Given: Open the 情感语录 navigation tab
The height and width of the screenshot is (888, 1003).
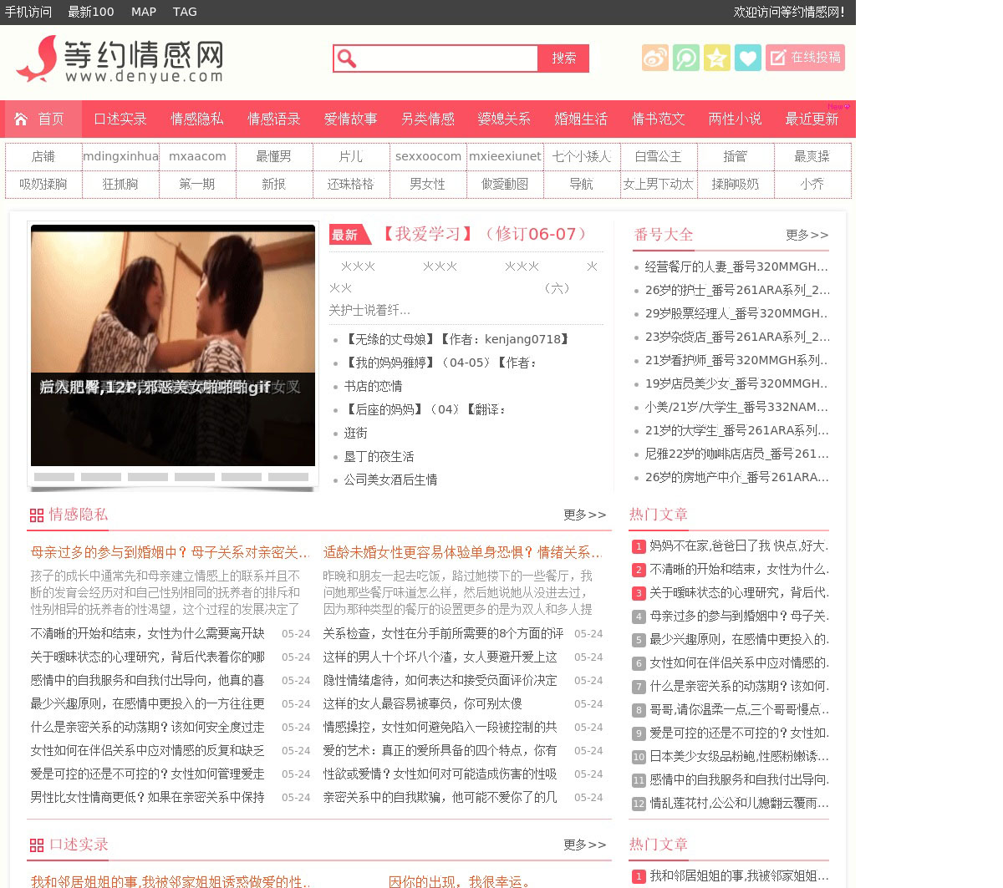Looking at the screenshot, I should 273,119.
